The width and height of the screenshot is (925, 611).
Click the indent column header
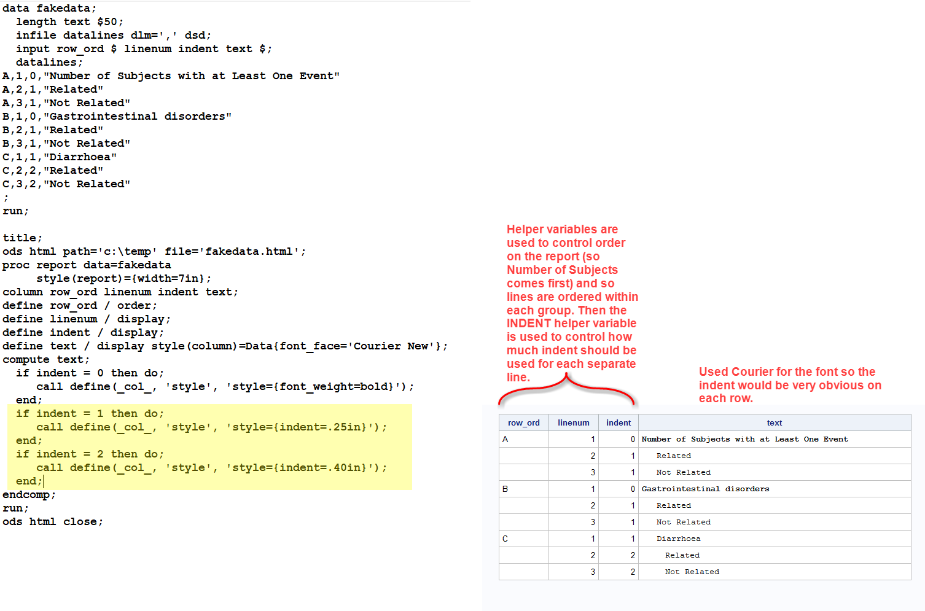pyautogui.click(x=619, y=422)
